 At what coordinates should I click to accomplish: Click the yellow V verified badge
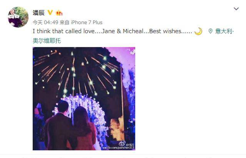[50, 13]
